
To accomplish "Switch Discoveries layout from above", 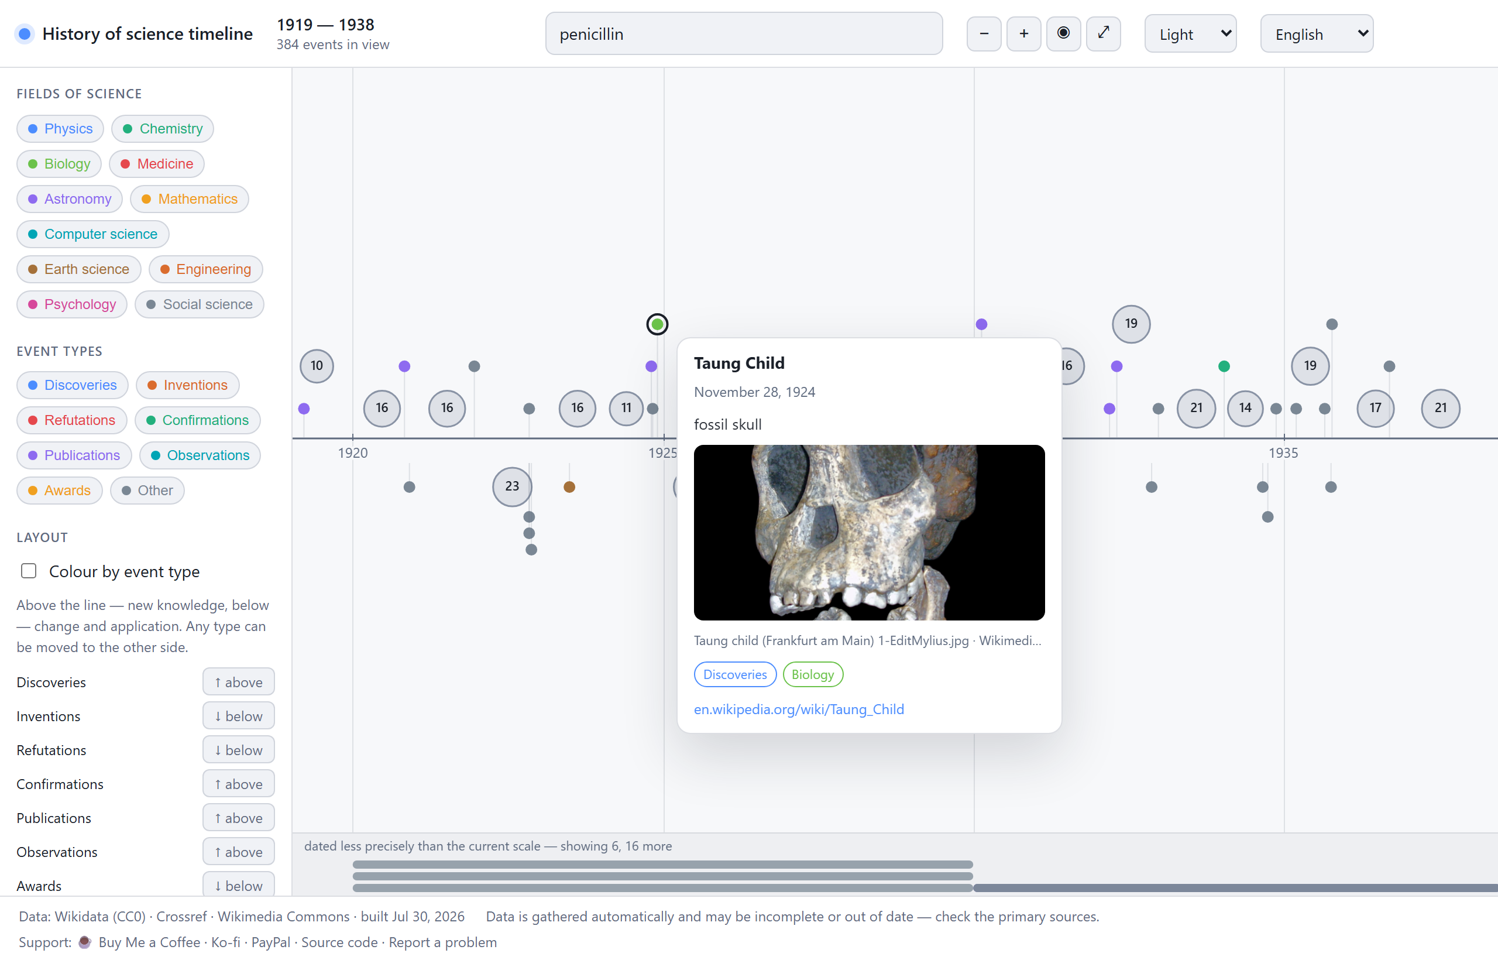I will (239, 682).
